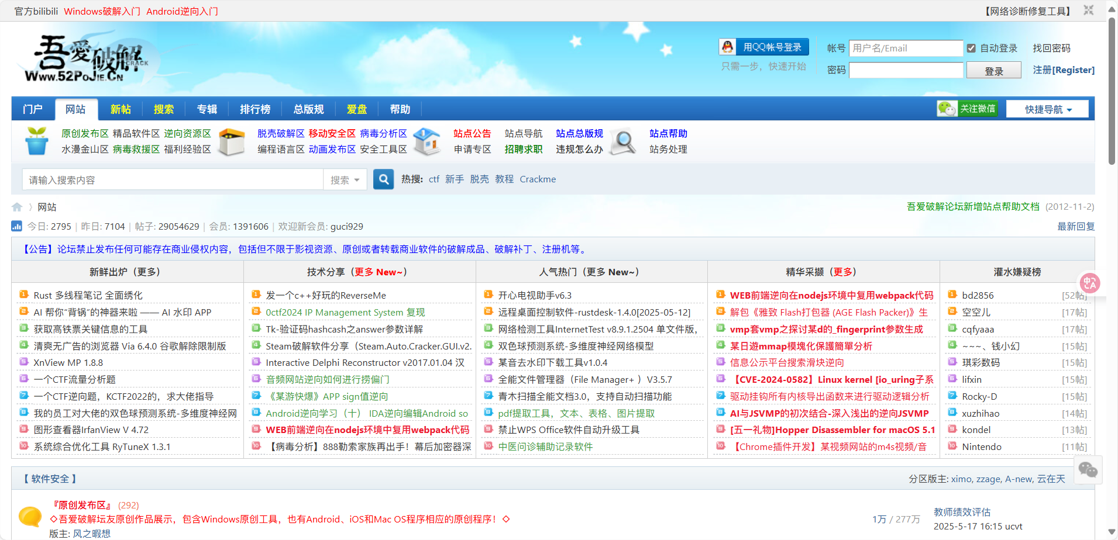Open 原创发布区 category link
Image resolution: width=1118 pixels, height=540 pixels.
[x=85, y=134]
